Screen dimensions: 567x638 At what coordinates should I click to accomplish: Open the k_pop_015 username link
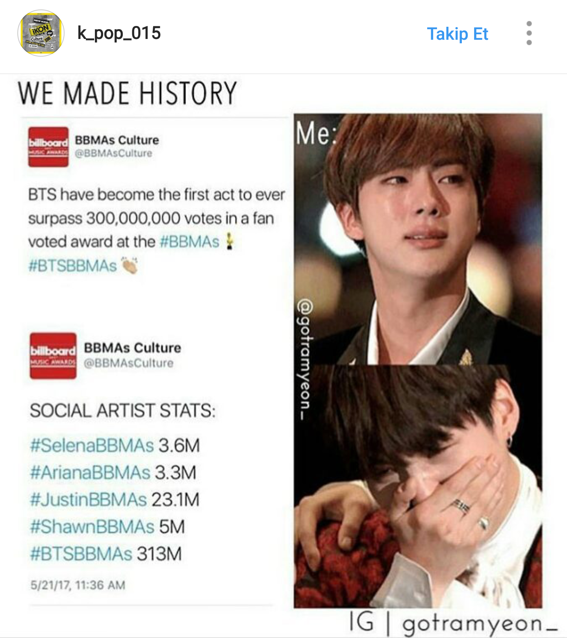pyautogui.click(x=119, y=33)
